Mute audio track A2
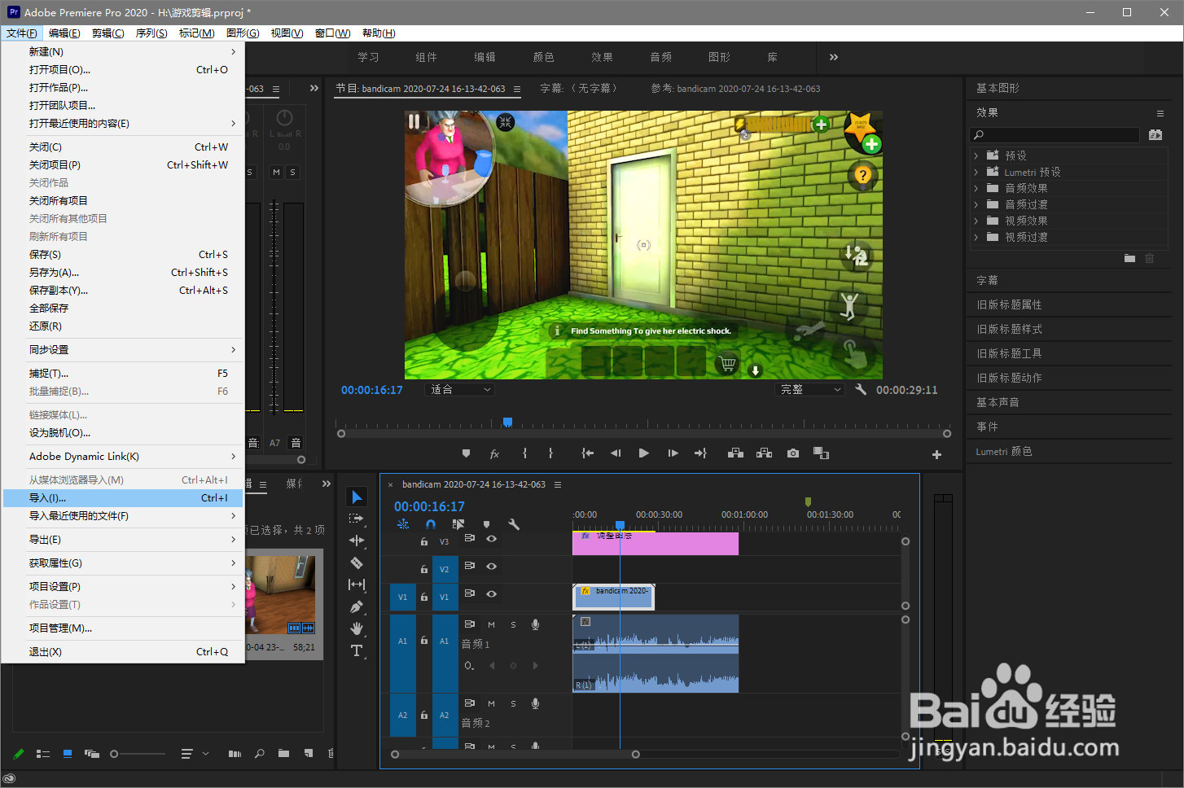The width and height of the screenshot is (1184, 788). (491, 703)
